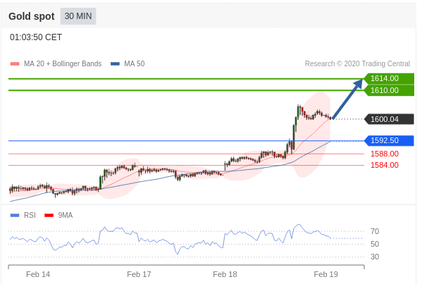The width and height of the screenshot is (422, 289).
Task: Click the Research Trading Central copyright text
Action: (357, 64)
